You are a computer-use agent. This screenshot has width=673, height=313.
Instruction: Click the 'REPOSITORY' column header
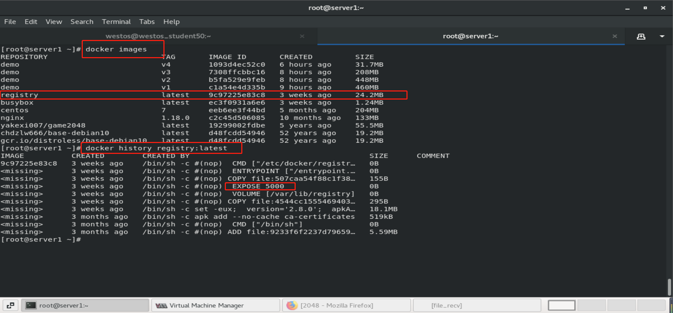point(24,57)
